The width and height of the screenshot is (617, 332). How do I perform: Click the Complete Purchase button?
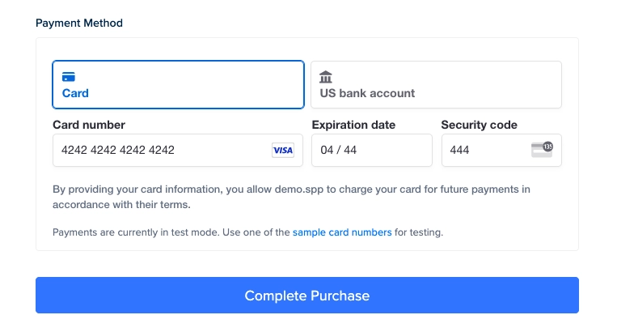(307, 296)
